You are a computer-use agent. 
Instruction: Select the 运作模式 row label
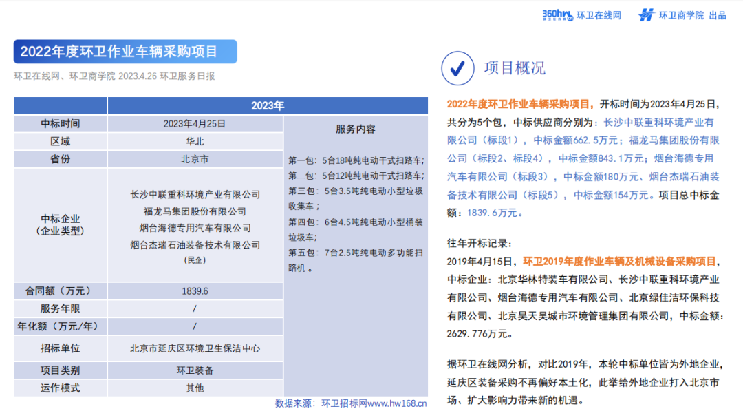point(60,388)
